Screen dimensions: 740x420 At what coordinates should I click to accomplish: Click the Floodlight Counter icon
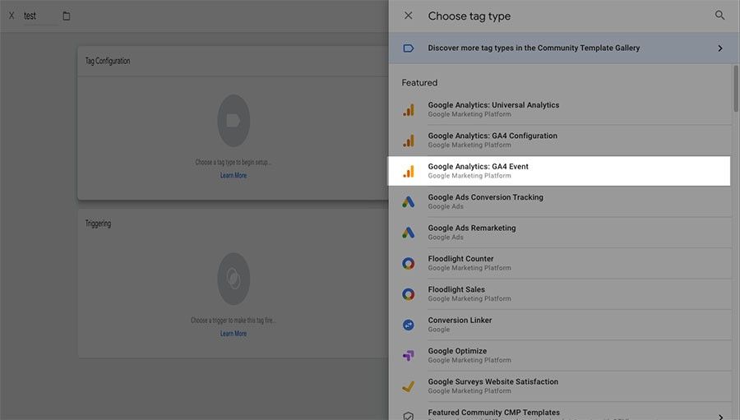coord(408,263)
